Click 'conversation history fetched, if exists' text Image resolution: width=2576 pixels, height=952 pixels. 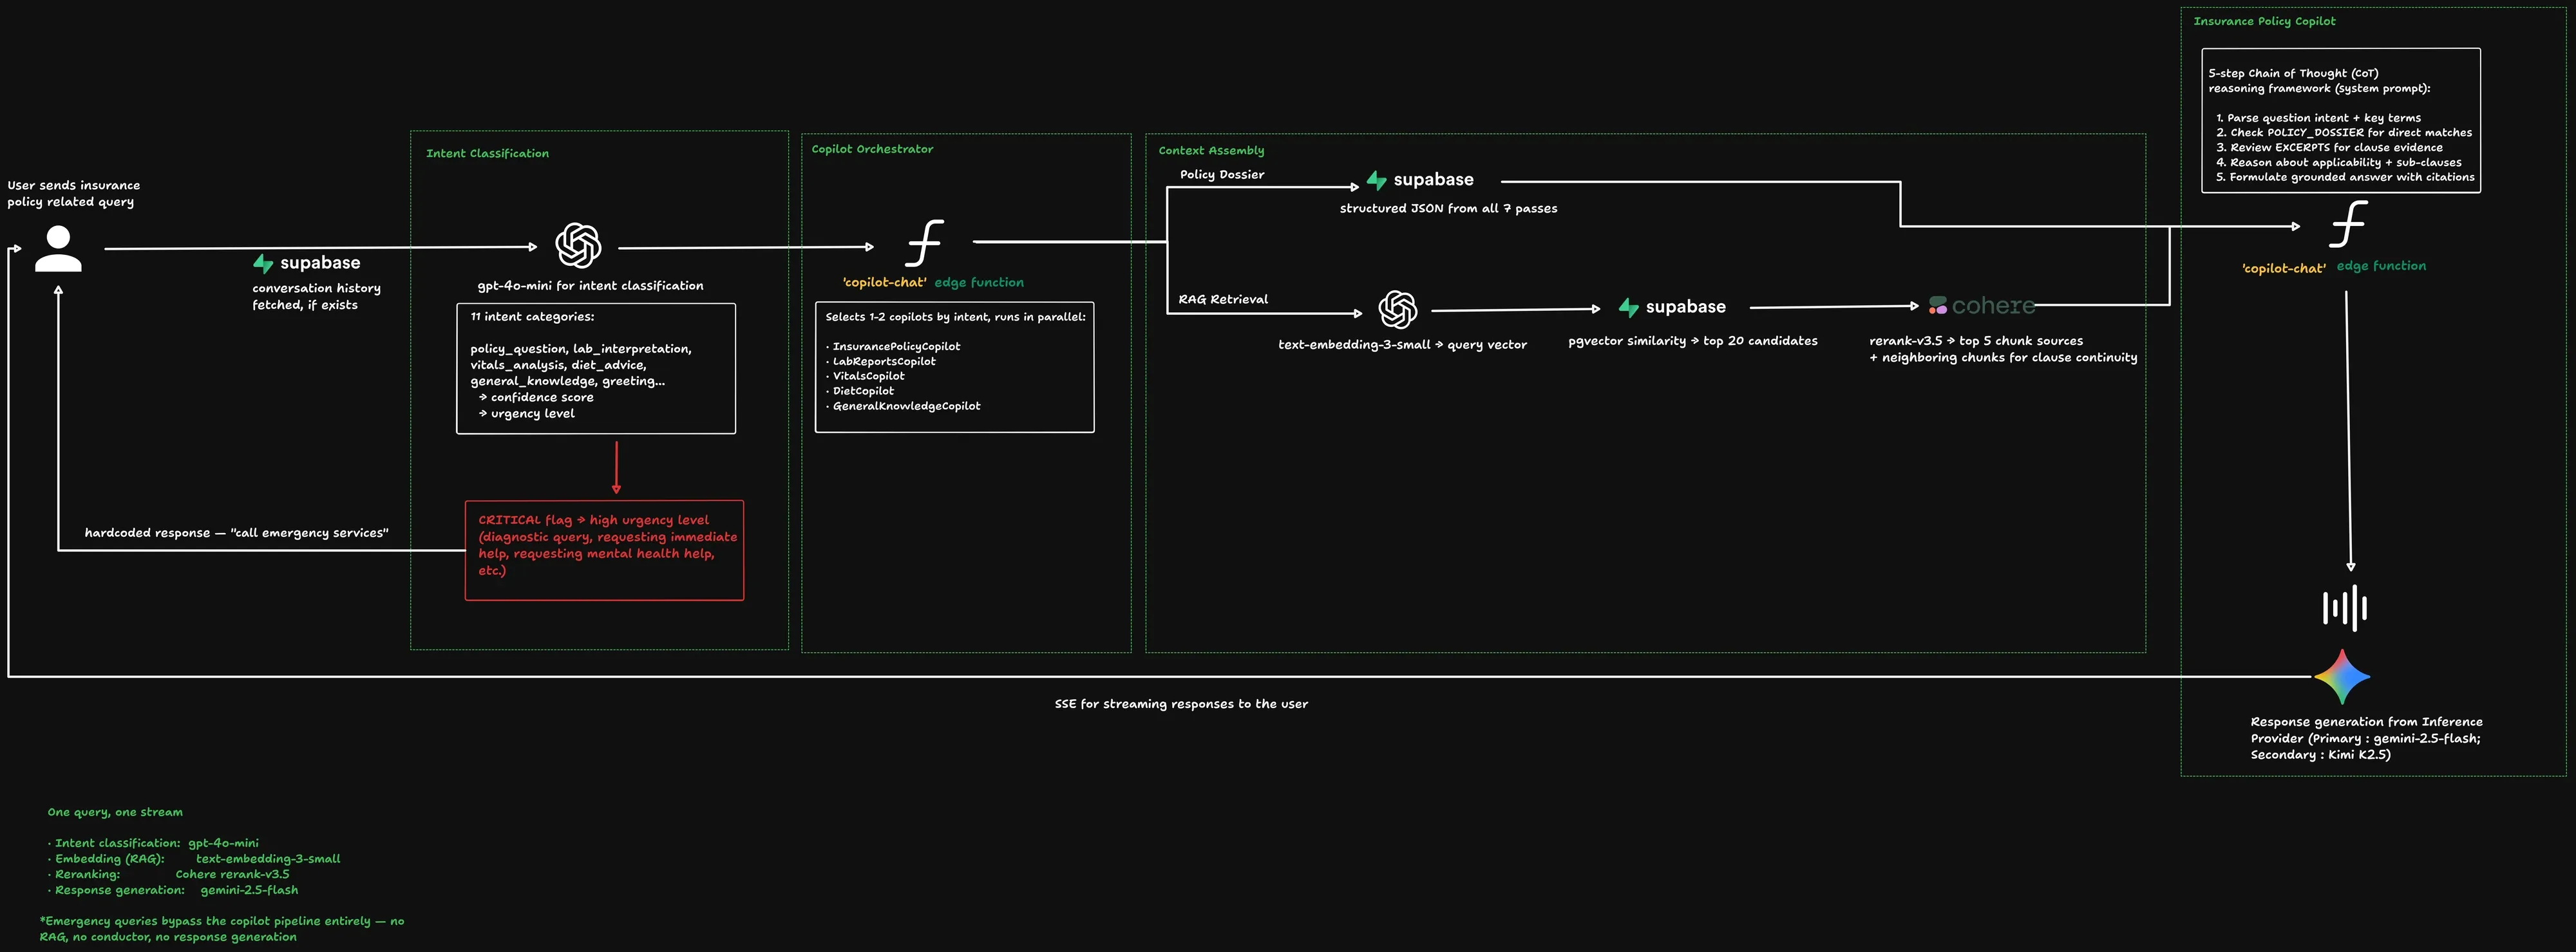pyautogui.click(x=316, y=296)
